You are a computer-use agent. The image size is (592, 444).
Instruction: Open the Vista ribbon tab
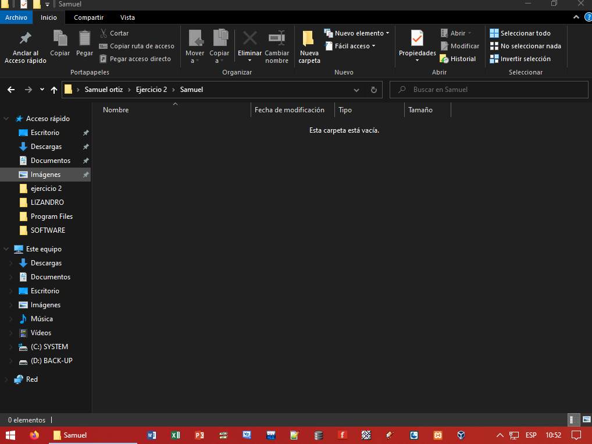(x=127, y=17)
